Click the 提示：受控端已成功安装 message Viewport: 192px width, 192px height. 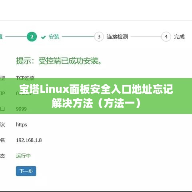pyautogui.click(x=59, y=61)
